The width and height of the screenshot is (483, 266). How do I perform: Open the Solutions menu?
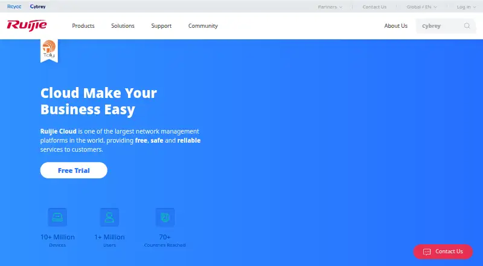click(123, 26)
